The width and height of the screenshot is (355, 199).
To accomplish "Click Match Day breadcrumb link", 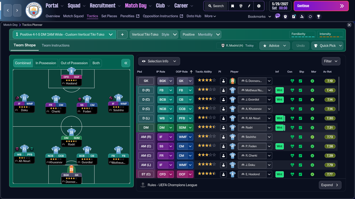I will pyautogui.click(x=10, y=25).
